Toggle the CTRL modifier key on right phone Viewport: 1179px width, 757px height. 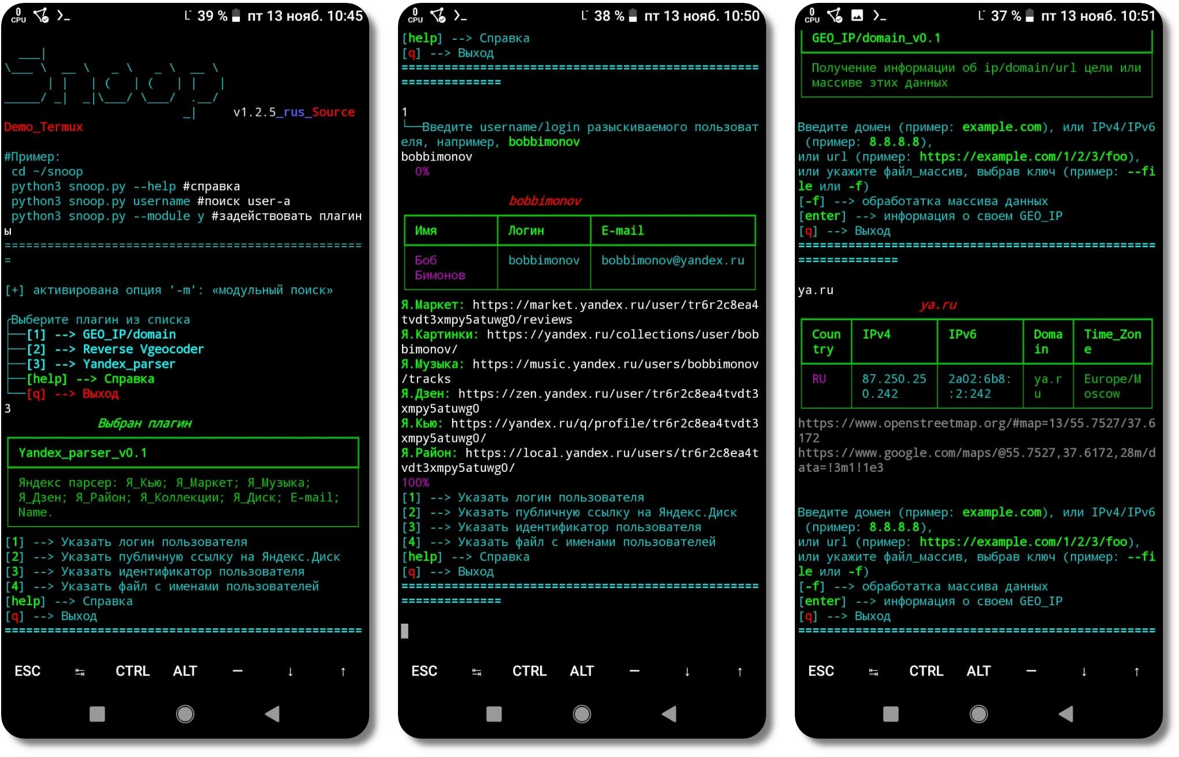(926, 671)
